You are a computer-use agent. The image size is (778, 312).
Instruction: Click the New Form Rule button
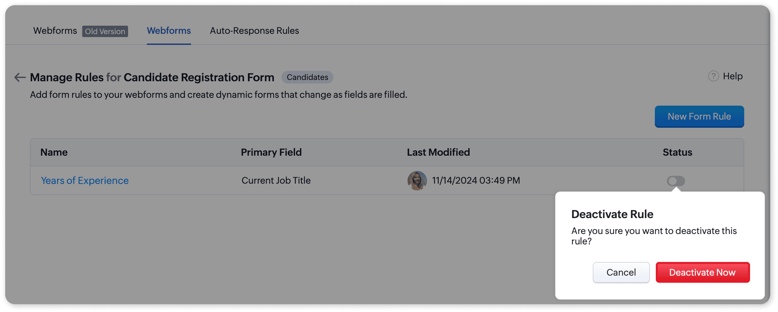[699, 116]
